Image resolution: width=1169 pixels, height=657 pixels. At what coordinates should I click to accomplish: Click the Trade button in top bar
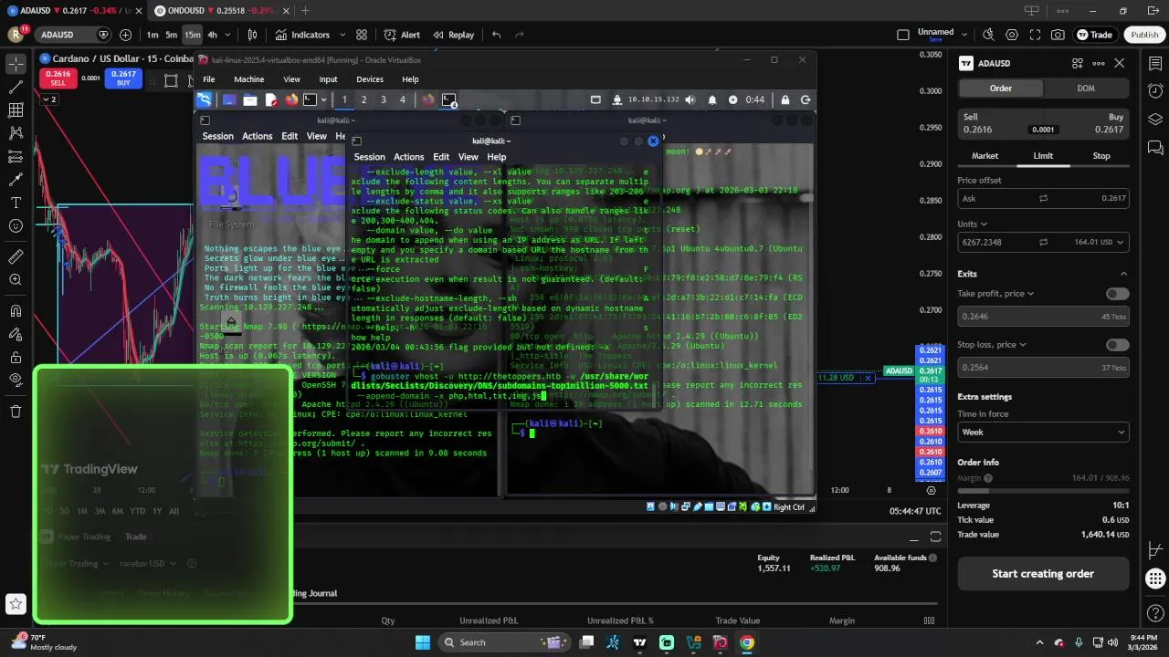pyautogui.click(x=1094, y=35)
